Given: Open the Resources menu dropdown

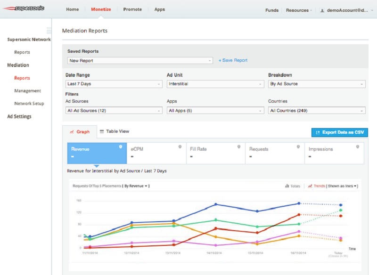Looking at the screenshot, I should [299, 10].
